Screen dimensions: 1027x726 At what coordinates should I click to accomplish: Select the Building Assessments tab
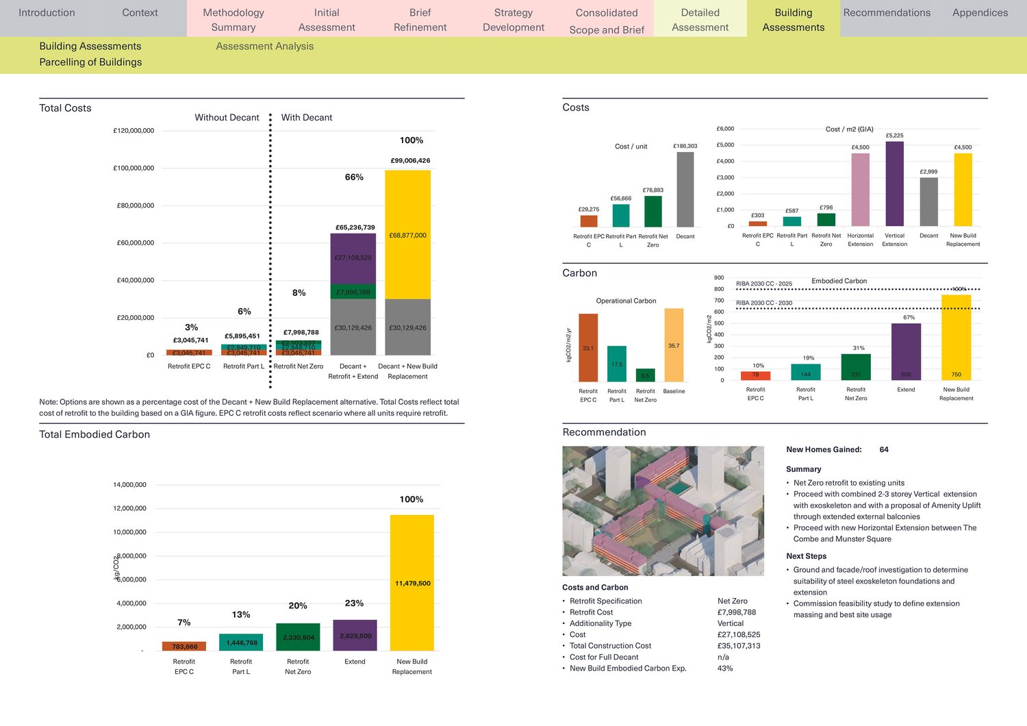[793, 20]
